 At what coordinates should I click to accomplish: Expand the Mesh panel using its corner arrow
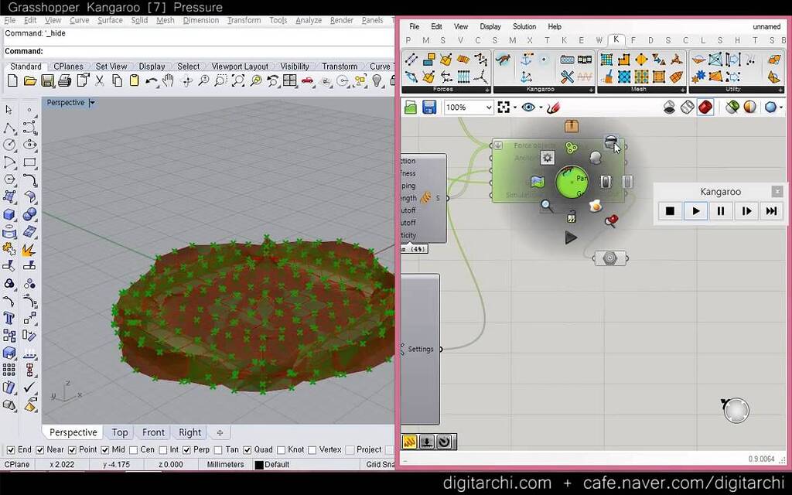(682, 90)
